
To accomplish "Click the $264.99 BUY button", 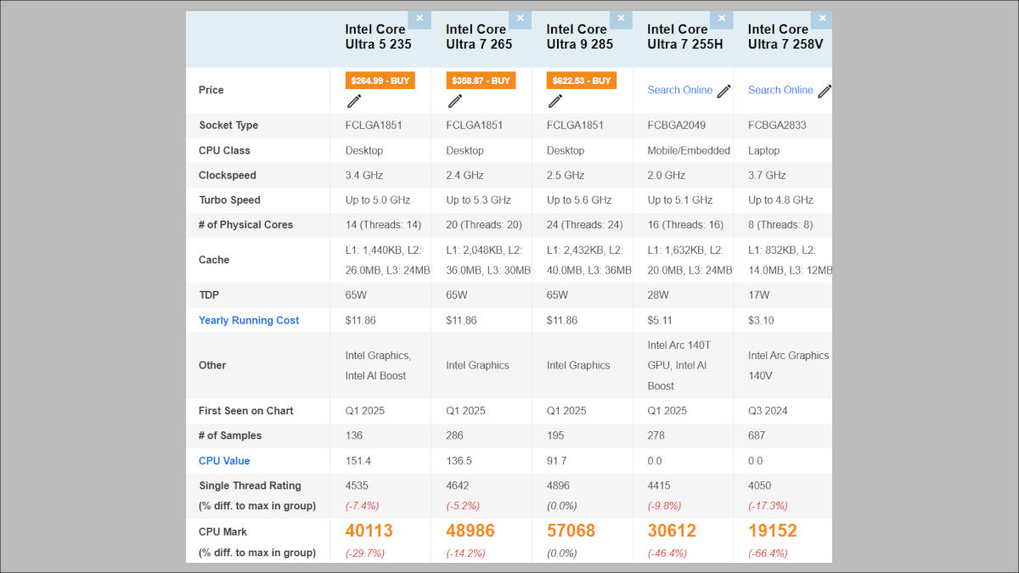I will click(x=380, y=80).
